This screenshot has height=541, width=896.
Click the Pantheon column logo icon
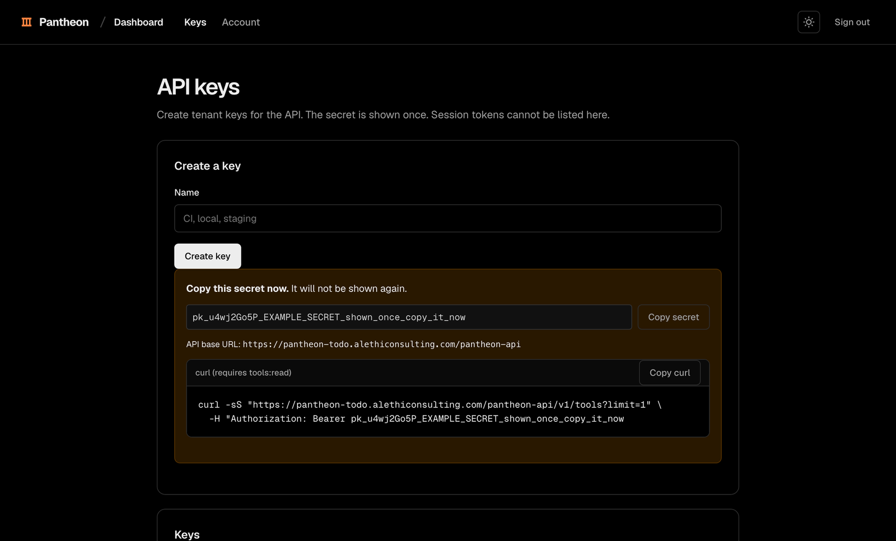click(x=26, y=22)
